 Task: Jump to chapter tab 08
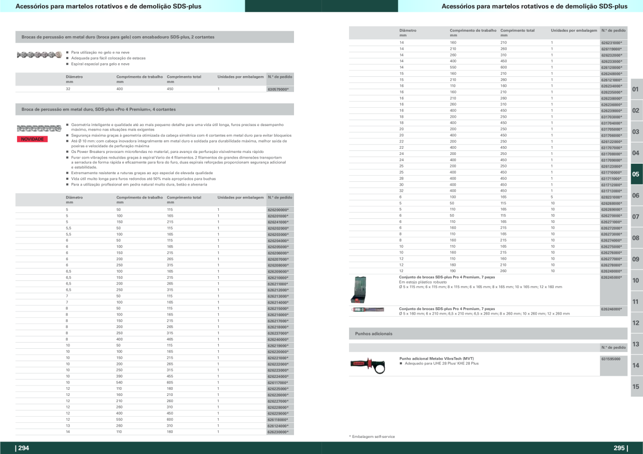[636, 238]
